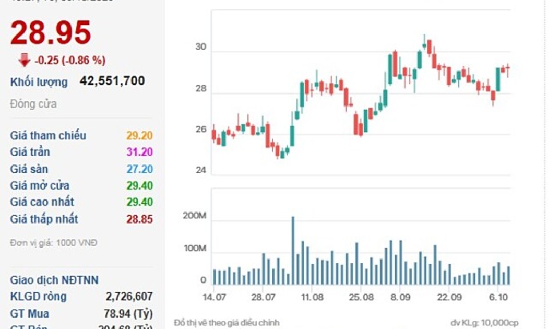The height and width of the screenshot is (329, 548).
Task: Click the -0.25 (-0.86 %) change value
Action: [x=70, y=61]
